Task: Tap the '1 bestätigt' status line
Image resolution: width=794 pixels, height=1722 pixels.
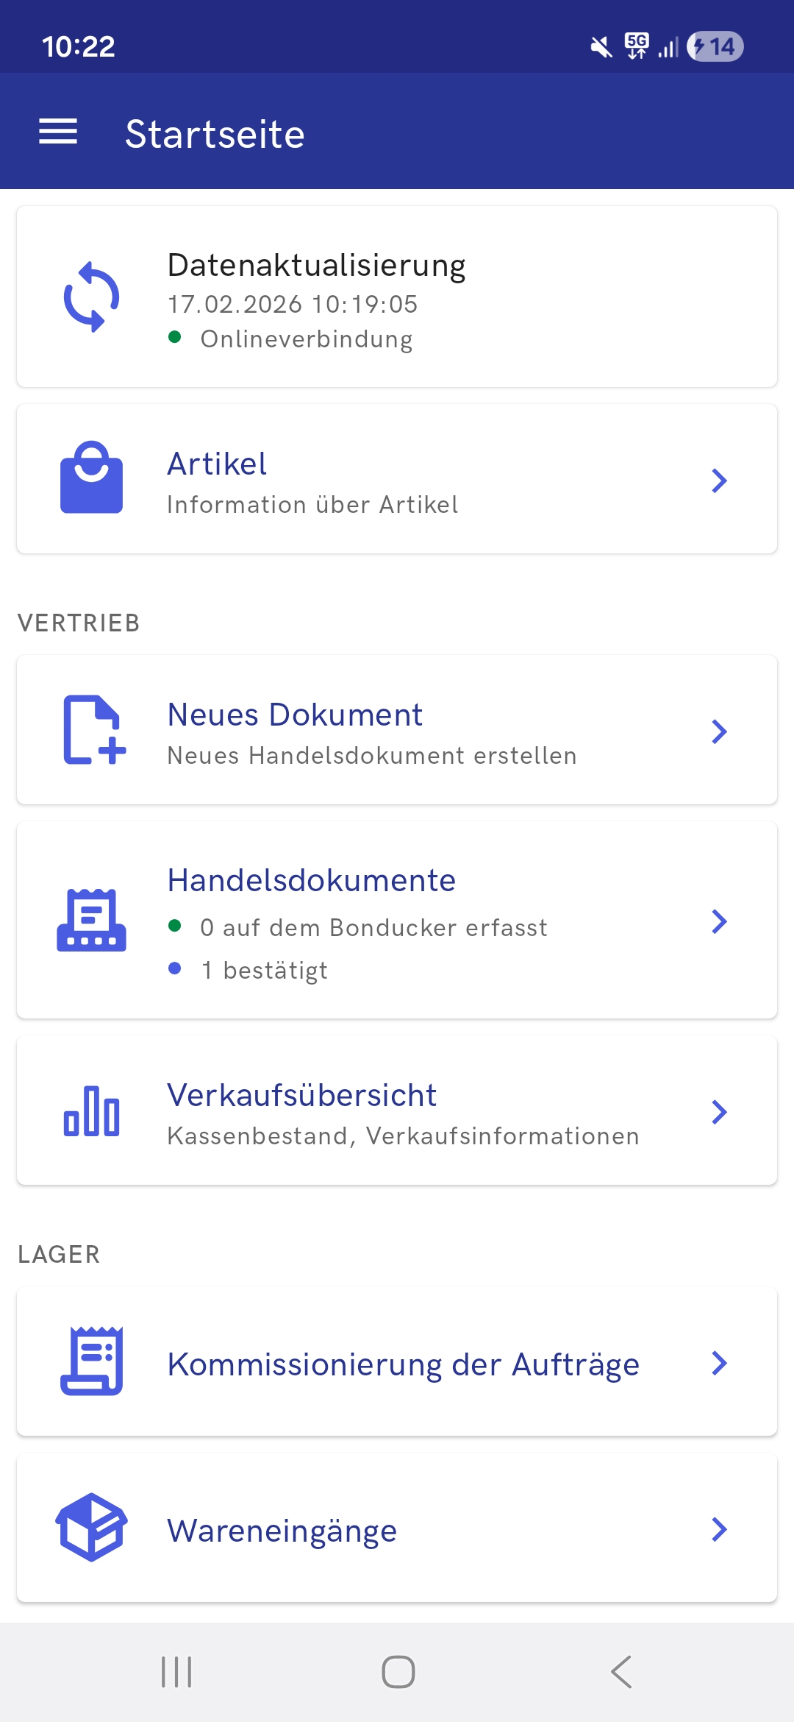Action: pos(265,971)
